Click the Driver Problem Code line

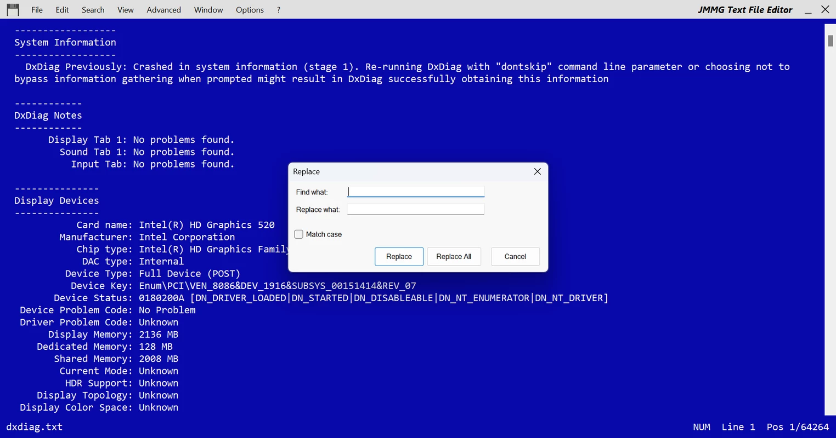click(x=99, y=322)
